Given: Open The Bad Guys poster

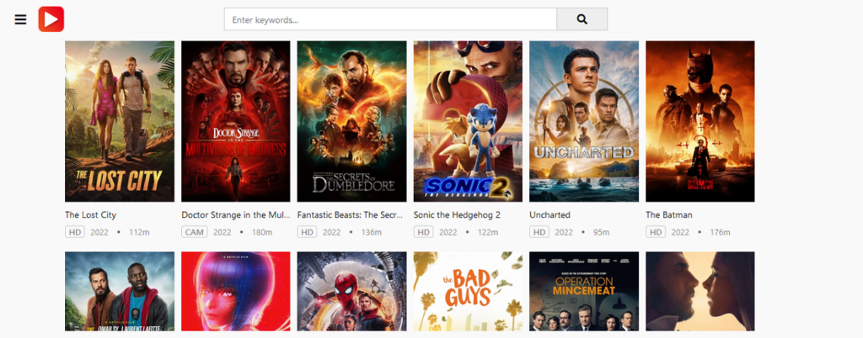Looking at the screenshot, I should pos(468,292).
